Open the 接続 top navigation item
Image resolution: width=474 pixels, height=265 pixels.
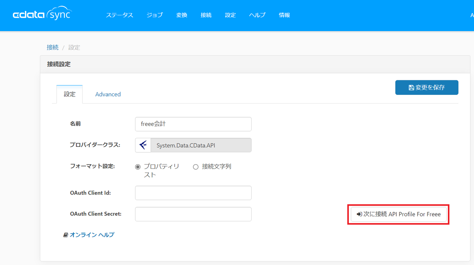click(x=206, y=15)
